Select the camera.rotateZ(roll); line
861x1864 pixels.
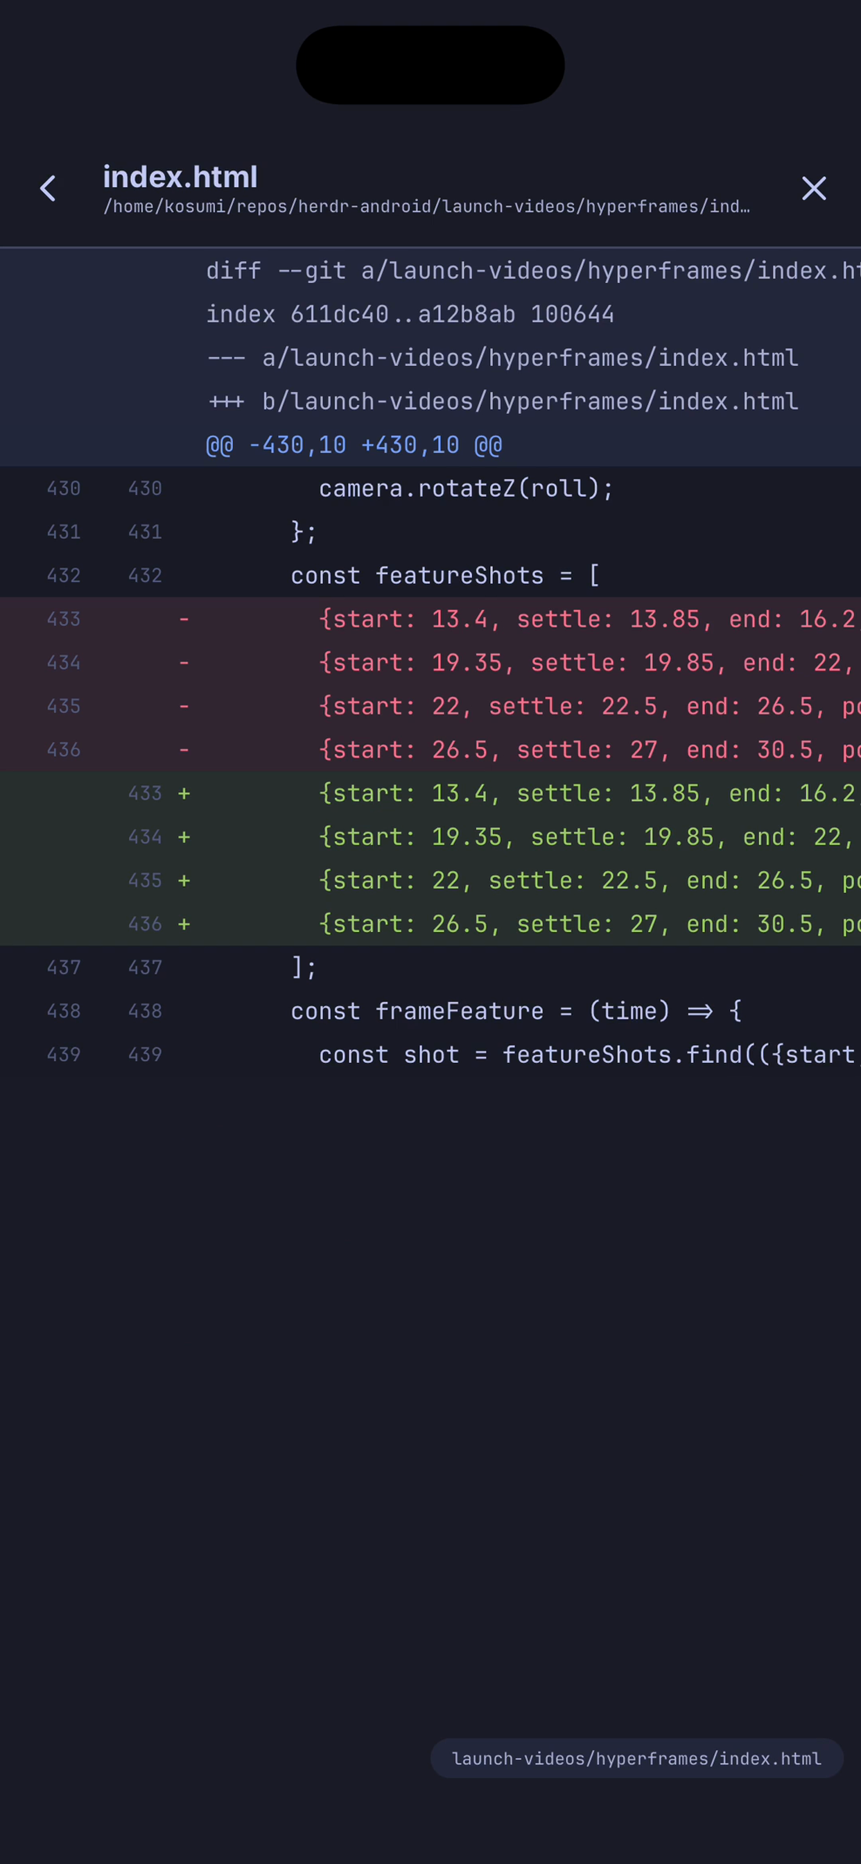click(x=430, y=488)
